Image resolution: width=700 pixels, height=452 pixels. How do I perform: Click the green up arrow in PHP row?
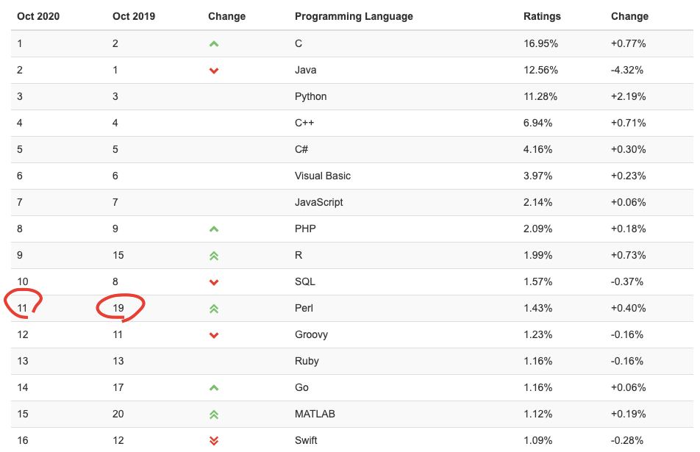(x=214, y=229)
